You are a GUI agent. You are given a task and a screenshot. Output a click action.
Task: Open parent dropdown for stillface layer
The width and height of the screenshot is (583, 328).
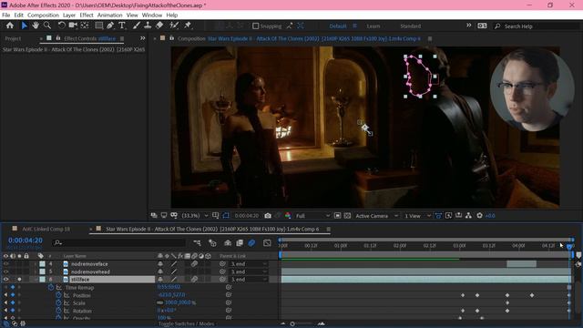248,280
